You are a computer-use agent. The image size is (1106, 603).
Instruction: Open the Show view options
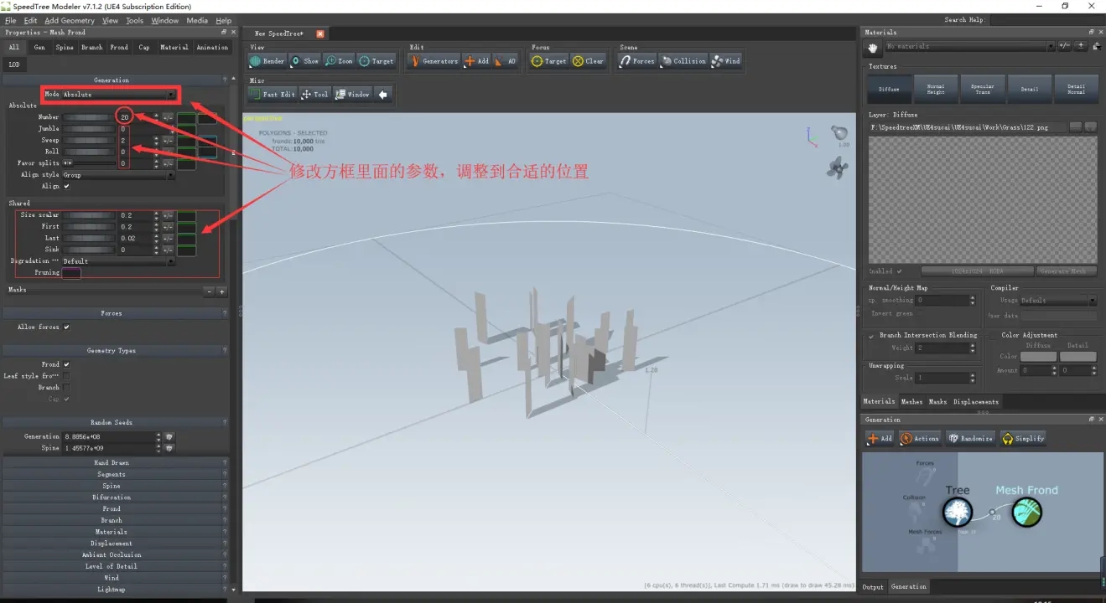pos(305,61)
